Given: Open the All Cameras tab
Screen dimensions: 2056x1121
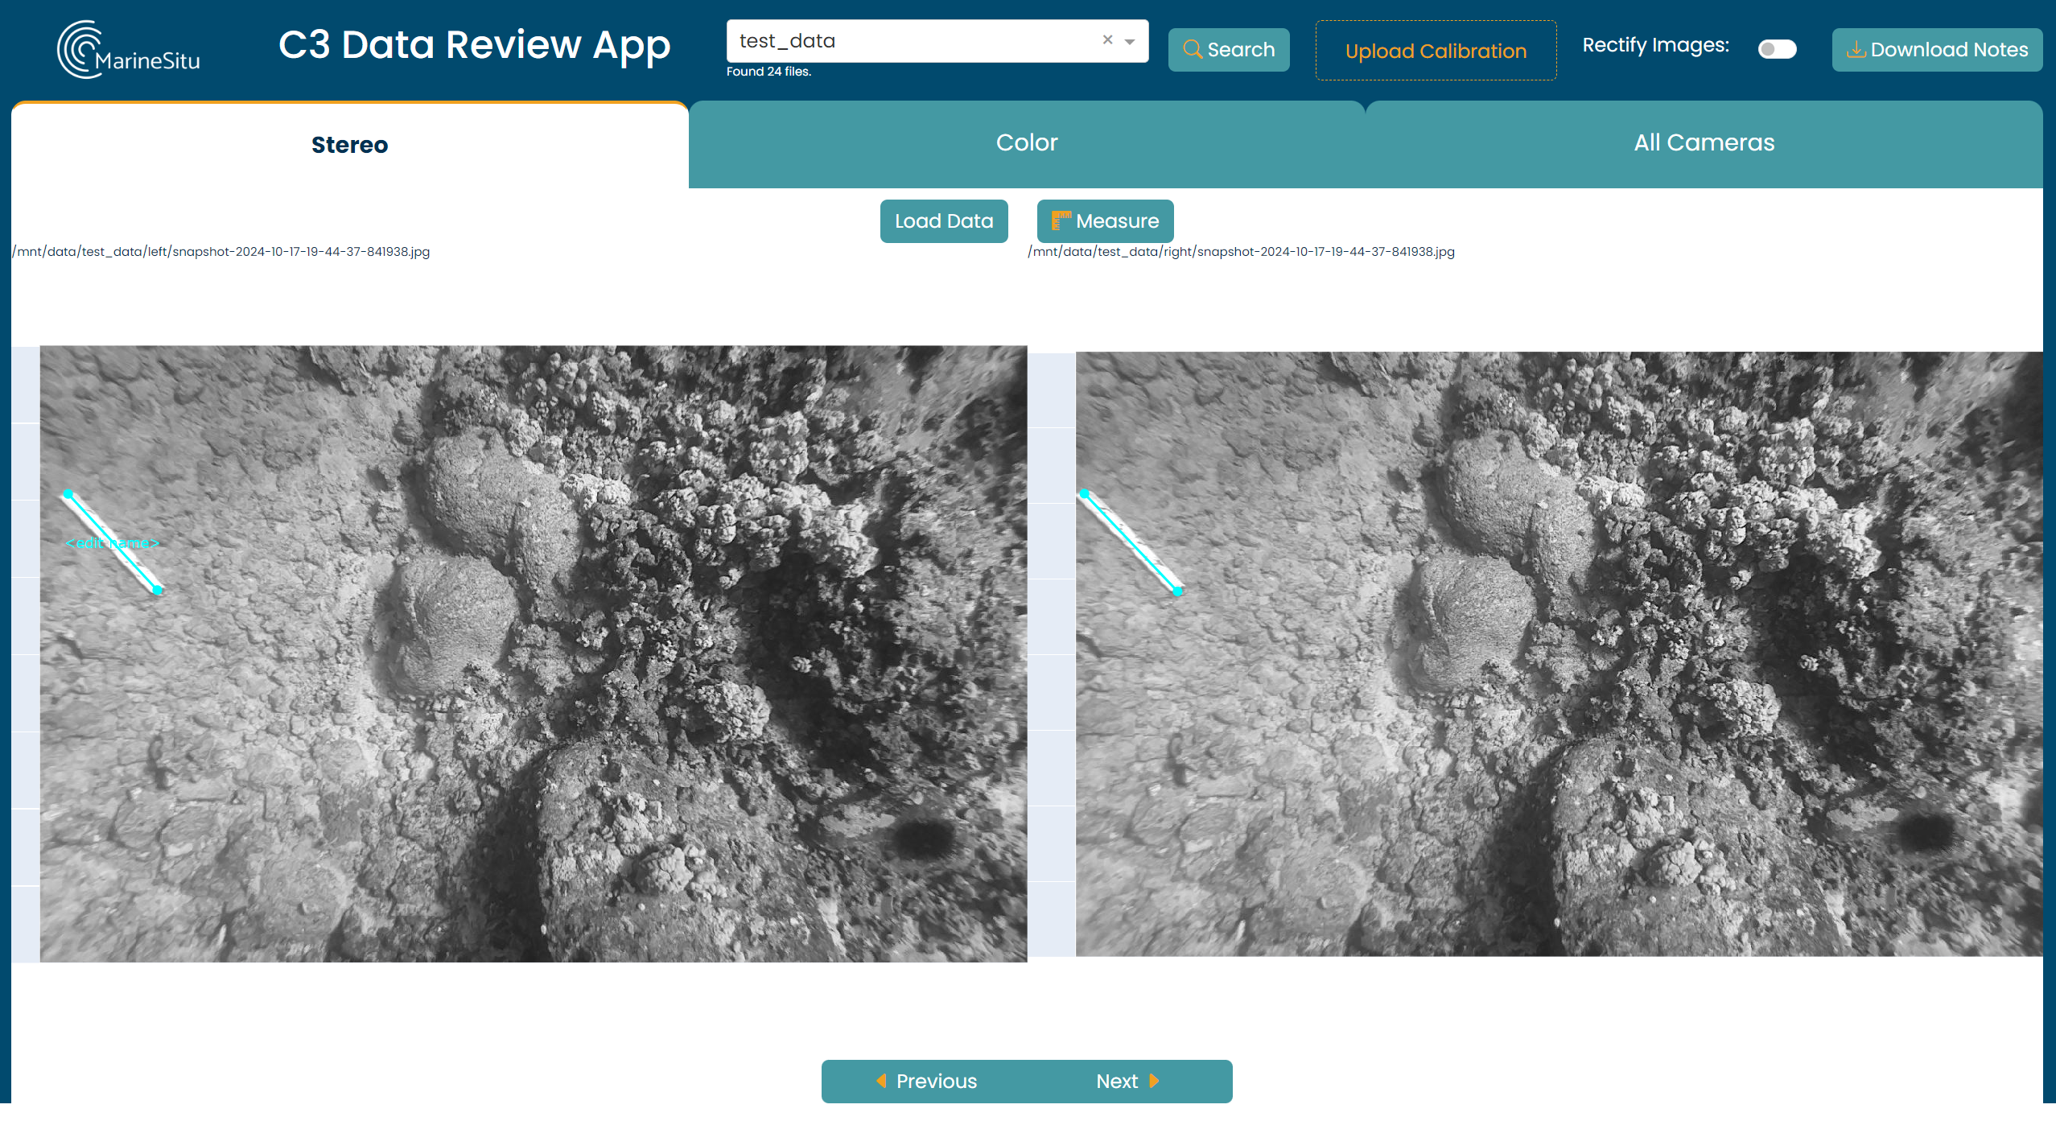Looking at the screenshot, I should [1703, 143].
